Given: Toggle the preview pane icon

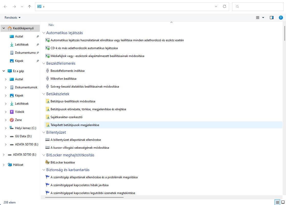Looking at the screenshot, I should (272, 18).
